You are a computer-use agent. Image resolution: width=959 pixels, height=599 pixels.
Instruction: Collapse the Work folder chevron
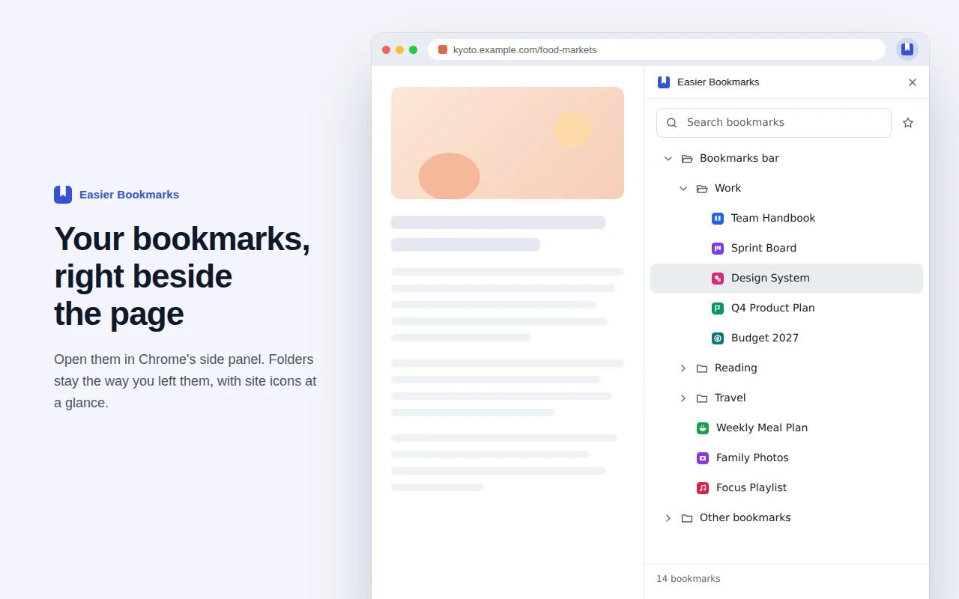(x=683, y=189)
